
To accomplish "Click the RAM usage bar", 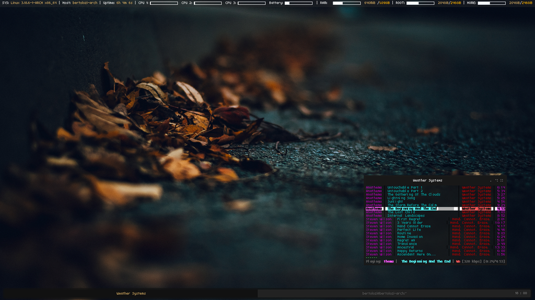I will tap(347, 3).
